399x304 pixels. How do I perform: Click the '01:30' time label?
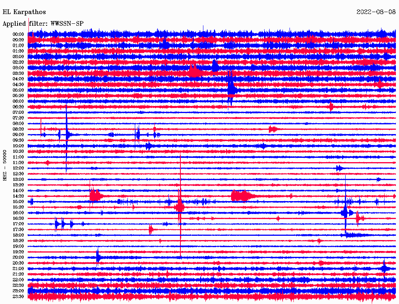click(x=18, y=51)
